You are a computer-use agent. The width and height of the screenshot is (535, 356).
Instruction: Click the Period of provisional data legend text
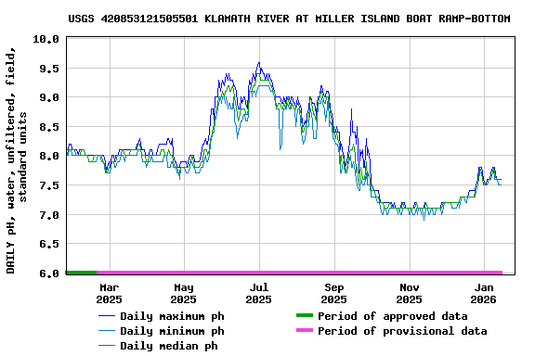[x=402, y=331]
